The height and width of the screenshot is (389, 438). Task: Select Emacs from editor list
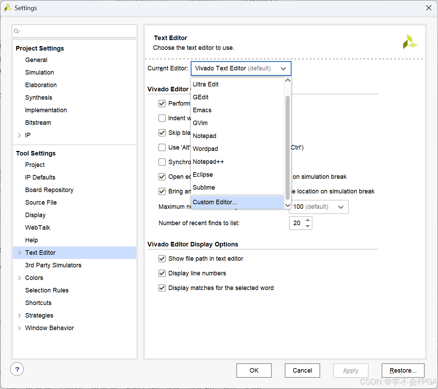238,110
